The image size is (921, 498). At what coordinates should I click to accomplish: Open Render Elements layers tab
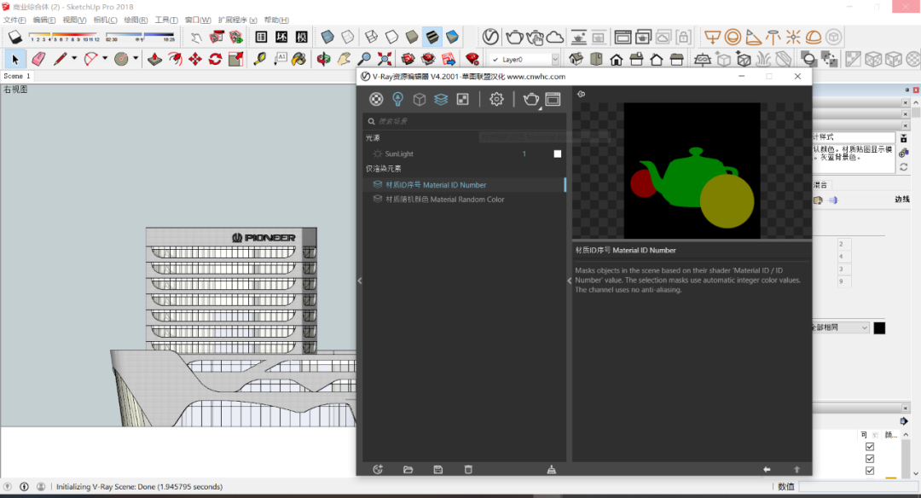coord(441,99)
